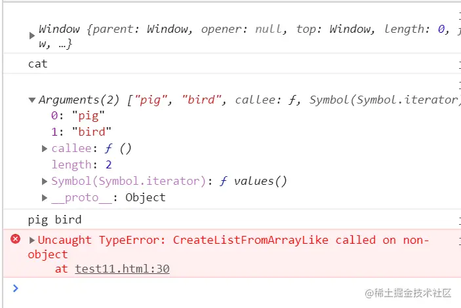
Task: Click the red error icon
Action: pos(16,239)
